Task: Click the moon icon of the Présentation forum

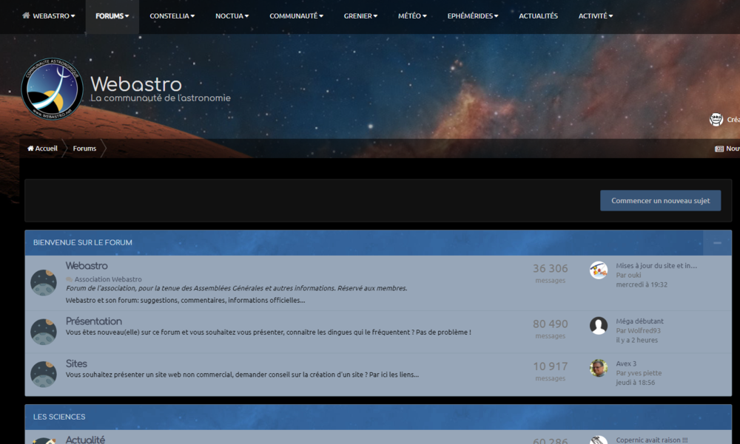Action: (x=44, y=332)
